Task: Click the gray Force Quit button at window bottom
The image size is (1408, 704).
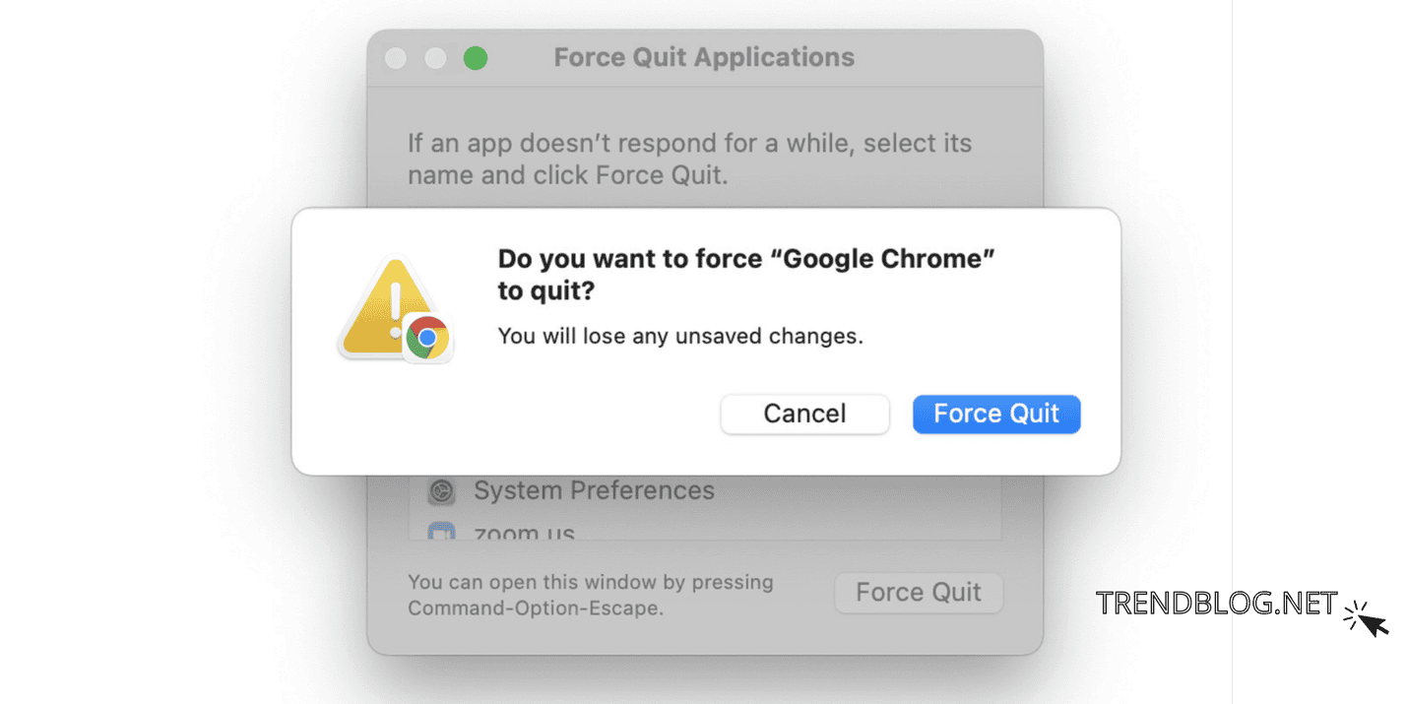Action: click(918, 592)
